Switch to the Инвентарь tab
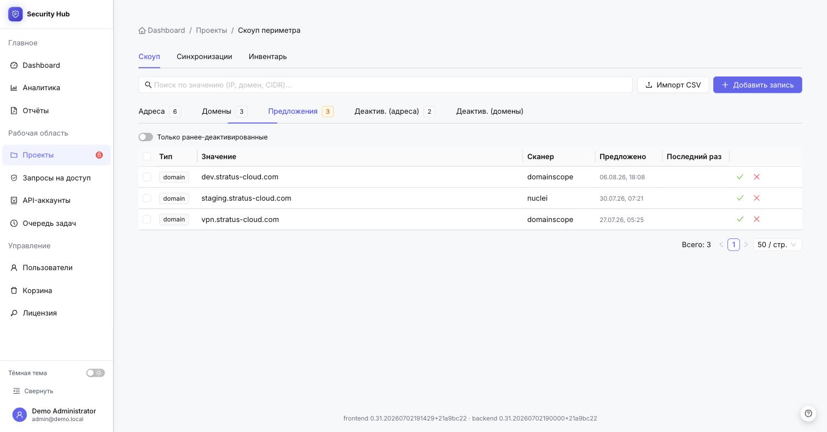The image size is (827, 432). (x=267, y=57)
